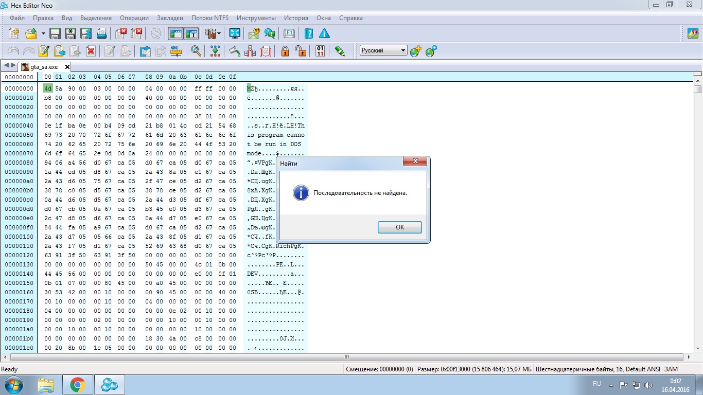Screen dimensions: 703x395
Task: Click the paint bucket Fill icon
Action: point(235,51)
